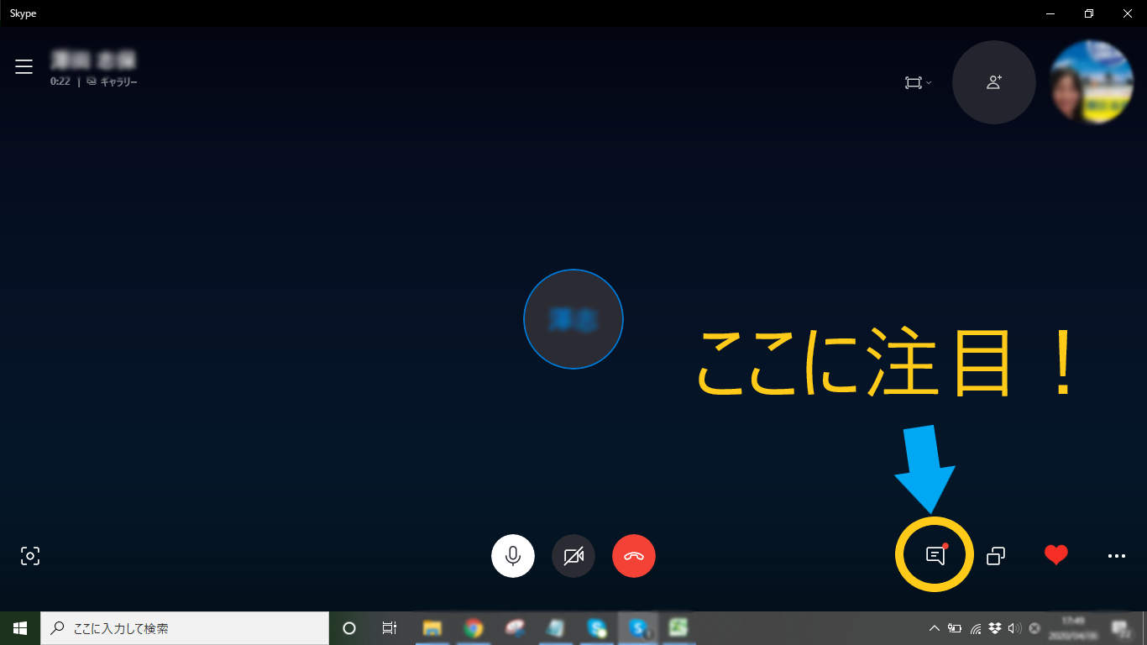This screenshot has height=645, width=1147.
Task: End the call with red hang-up button
Action: click(634, 556)
